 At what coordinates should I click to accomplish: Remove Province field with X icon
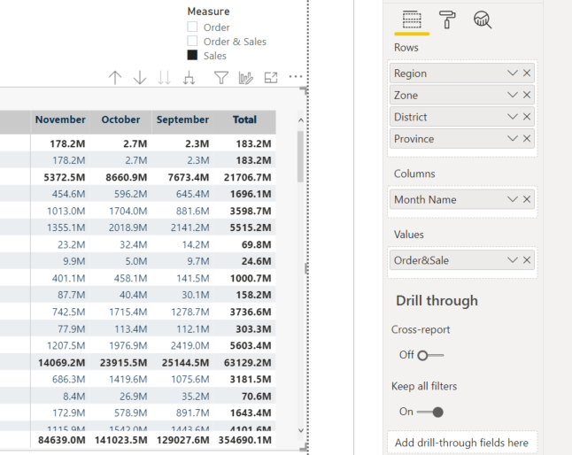527,139
